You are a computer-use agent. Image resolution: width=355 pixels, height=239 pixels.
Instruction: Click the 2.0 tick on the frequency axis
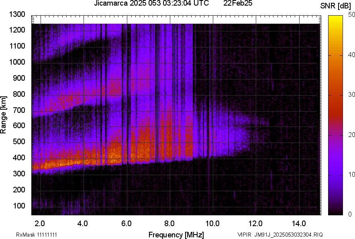pyautogui.click(x=40, y=223)
